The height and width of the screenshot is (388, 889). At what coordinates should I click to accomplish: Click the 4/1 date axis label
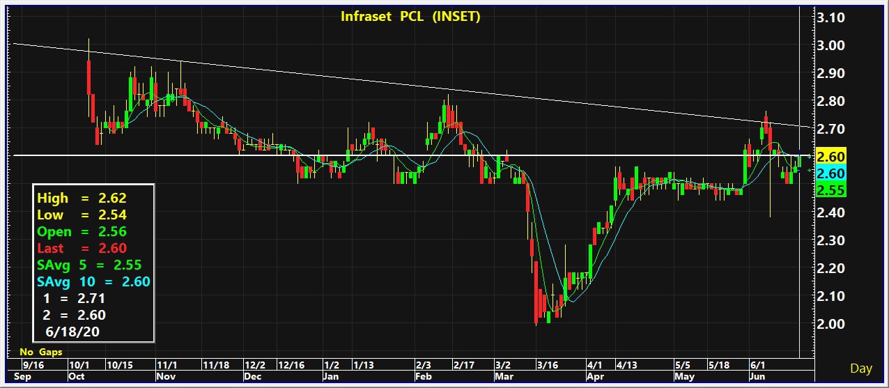click(x=595, y=365)
